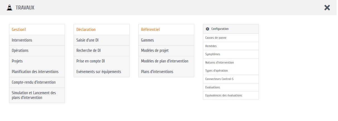Open Causes de panne configuration

click(216, 38)
